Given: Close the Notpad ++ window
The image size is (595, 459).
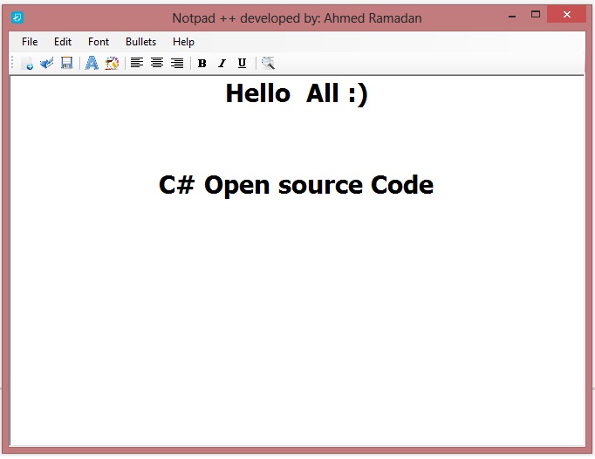Looking at the screenshot, I should click(567, 15).
